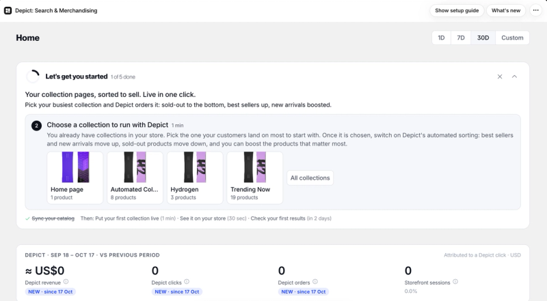Viewport: 547px width, 301px height.
Task: Choose the Home page collection card
Action: point(75,177)
